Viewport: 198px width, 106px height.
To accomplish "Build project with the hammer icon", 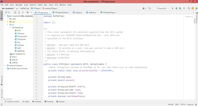I will pyautogui.click(x=150, y=8).
